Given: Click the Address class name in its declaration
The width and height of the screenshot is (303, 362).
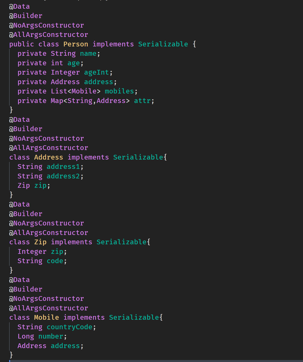Looking at the screenshot, I should click(49, 157).
